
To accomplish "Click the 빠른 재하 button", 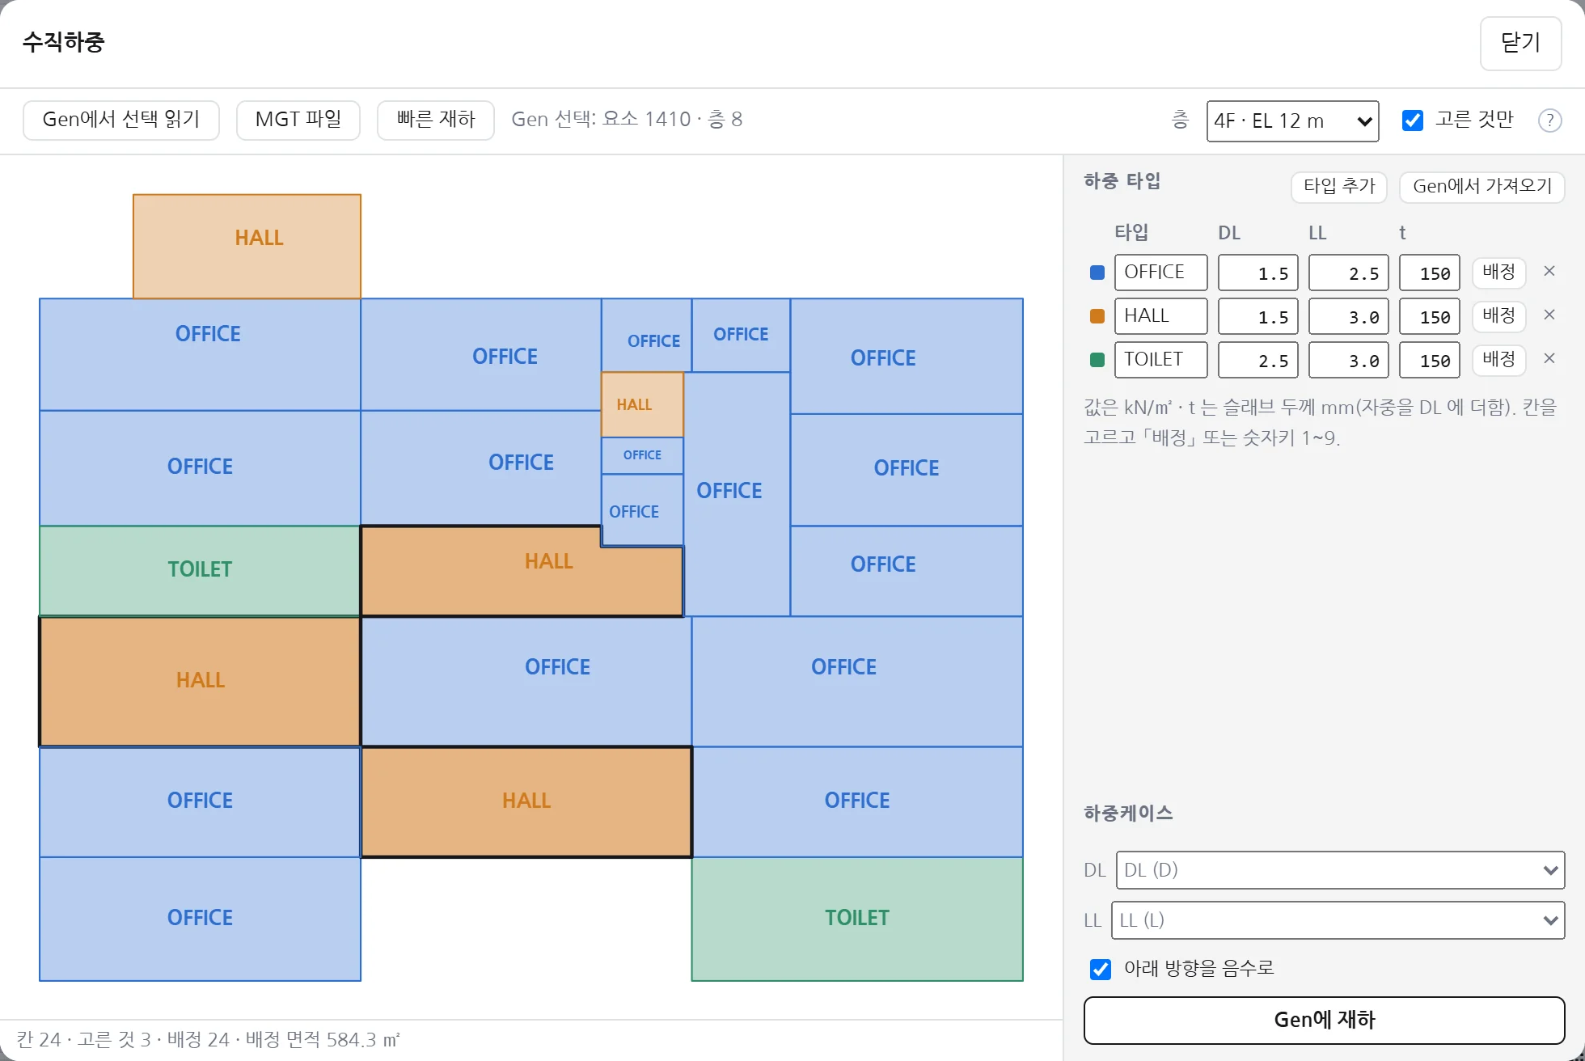I will (x=436, y=120).
